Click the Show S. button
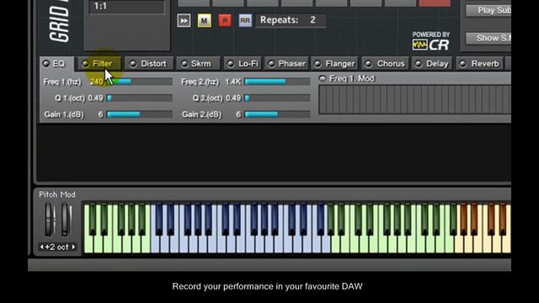 point(488,38)
